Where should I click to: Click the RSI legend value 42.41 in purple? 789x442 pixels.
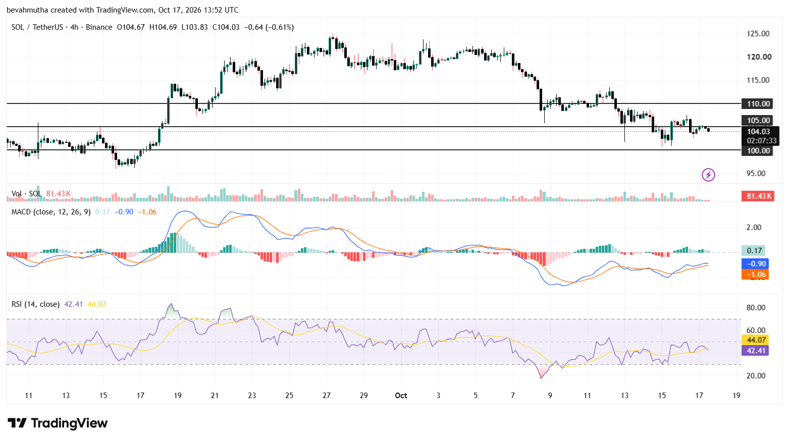pyautogui.click(x=74, y=304)
